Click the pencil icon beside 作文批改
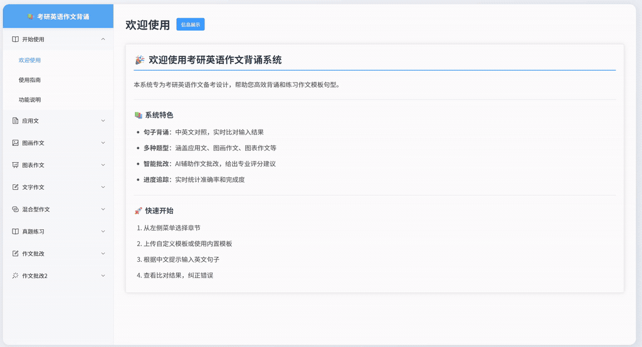642x347 pixels. (x=15, y=253)
